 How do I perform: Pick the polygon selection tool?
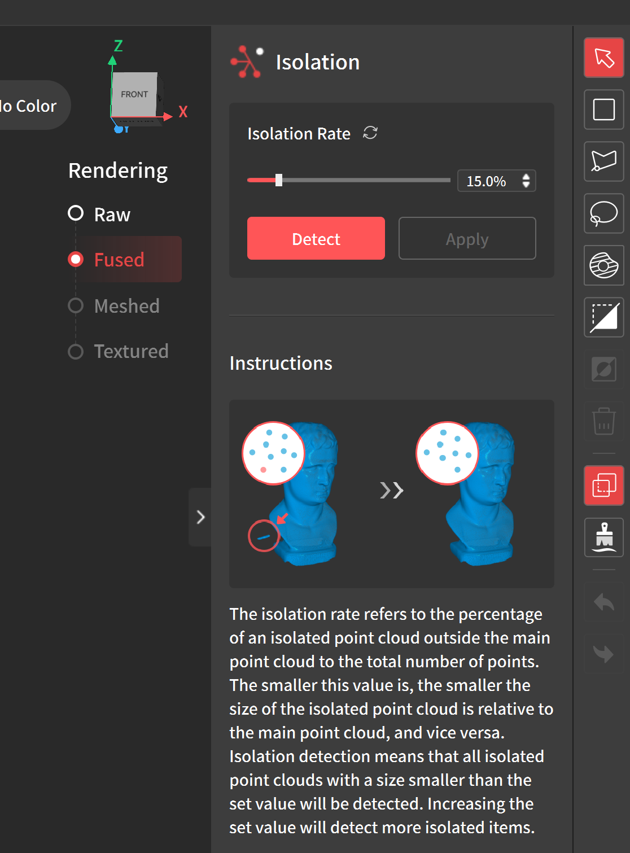pos(603,161)
